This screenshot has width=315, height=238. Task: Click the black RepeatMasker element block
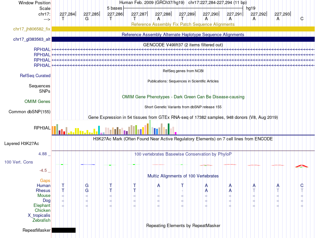pyautogui.click(x=64, y=230)
